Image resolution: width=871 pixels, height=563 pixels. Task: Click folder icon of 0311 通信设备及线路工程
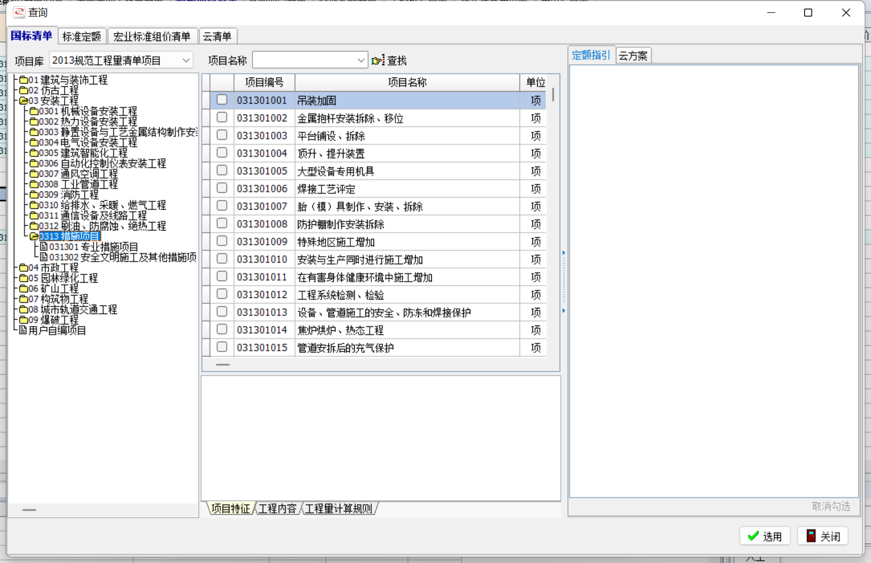click(34, 216)
